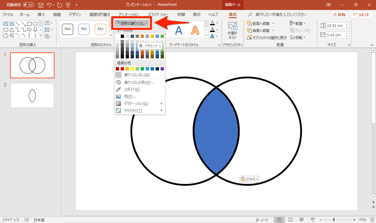
Task: Open Customize Quick Access Toolbar dropdown
Action: tap(77, 5)
